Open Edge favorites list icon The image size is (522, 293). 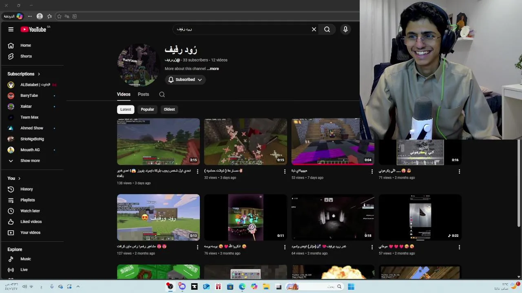click(50, 16)
